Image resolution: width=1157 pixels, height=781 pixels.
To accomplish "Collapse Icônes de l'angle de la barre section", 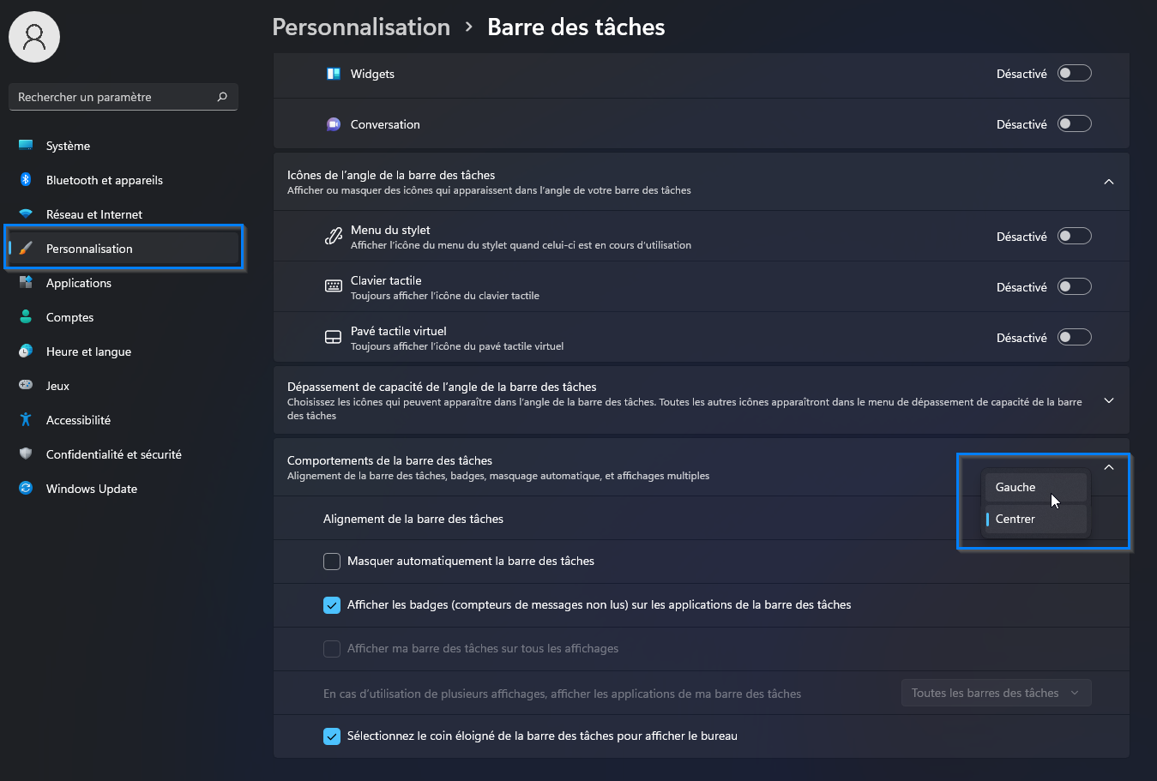I will (x=1109, y=182).
